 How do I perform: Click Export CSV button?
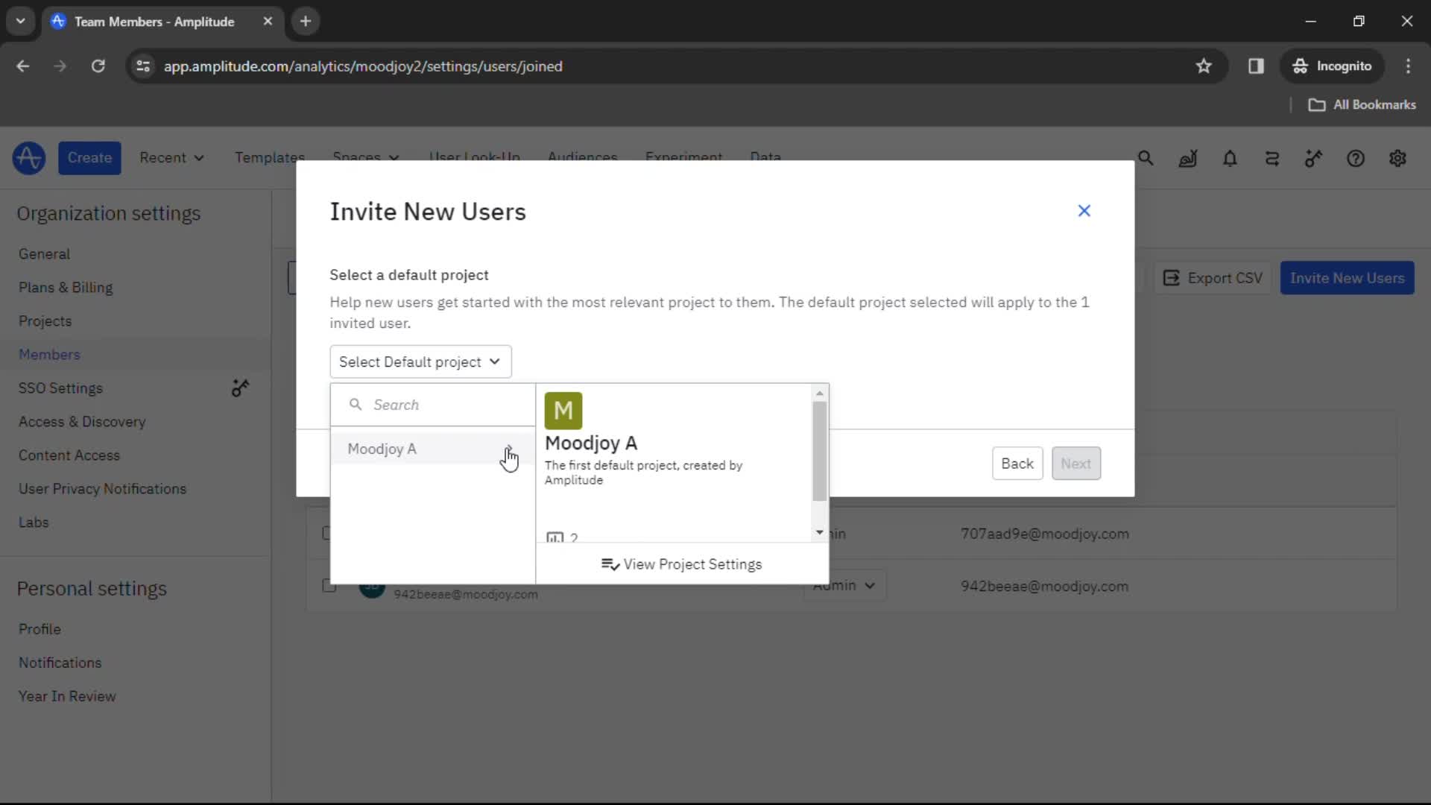[x=1213, y=278]
